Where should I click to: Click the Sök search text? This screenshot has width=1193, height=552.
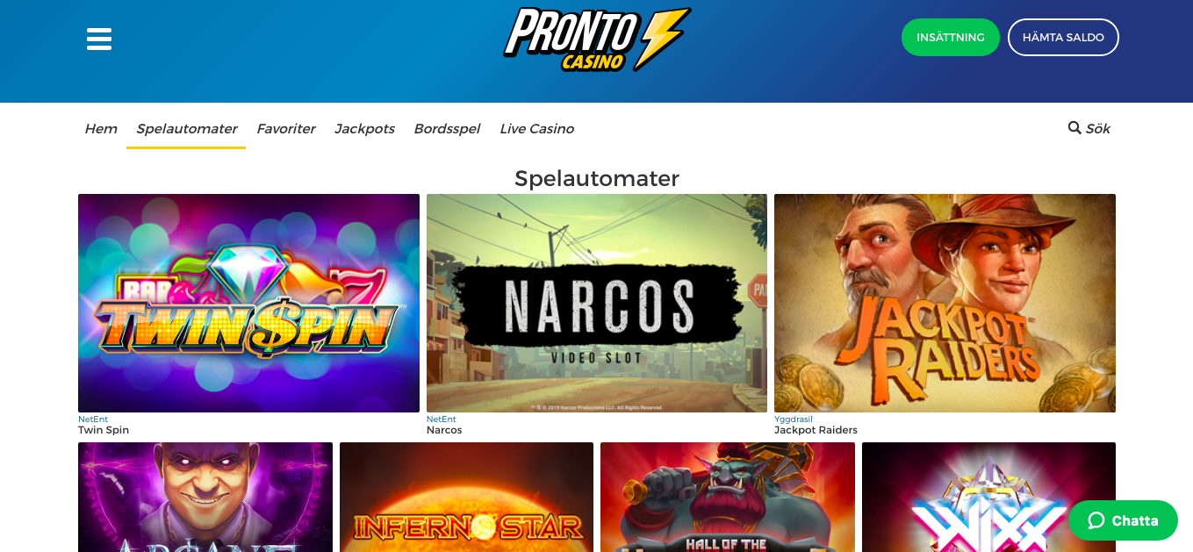tap(1098, 129)
